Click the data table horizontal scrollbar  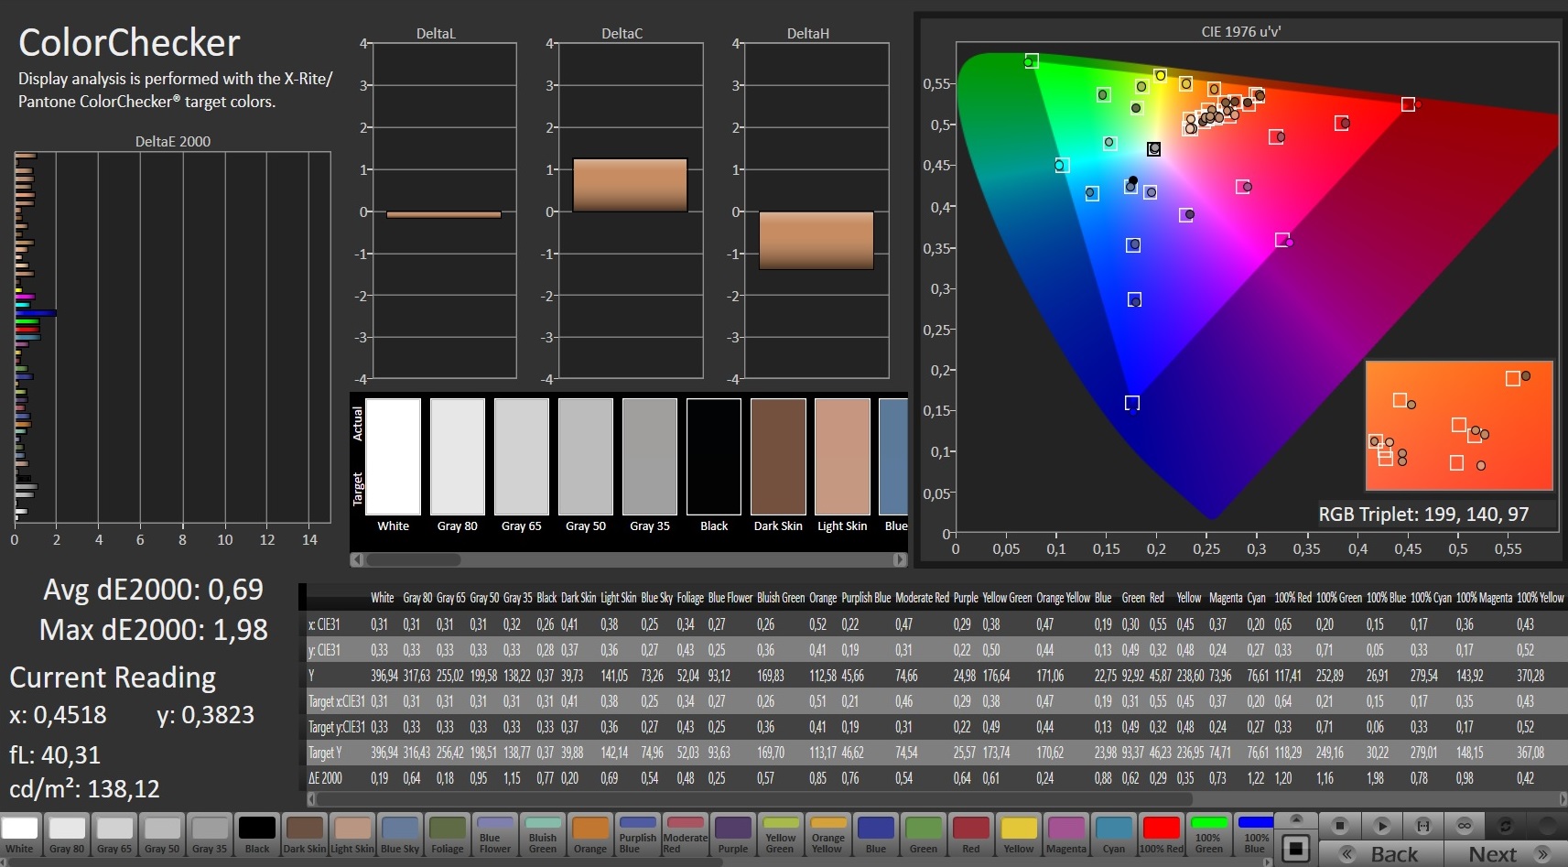coord(936,799)
